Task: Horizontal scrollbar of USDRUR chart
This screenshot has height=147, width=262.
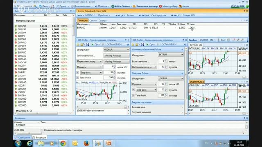Action: click(x=218, y=114)
